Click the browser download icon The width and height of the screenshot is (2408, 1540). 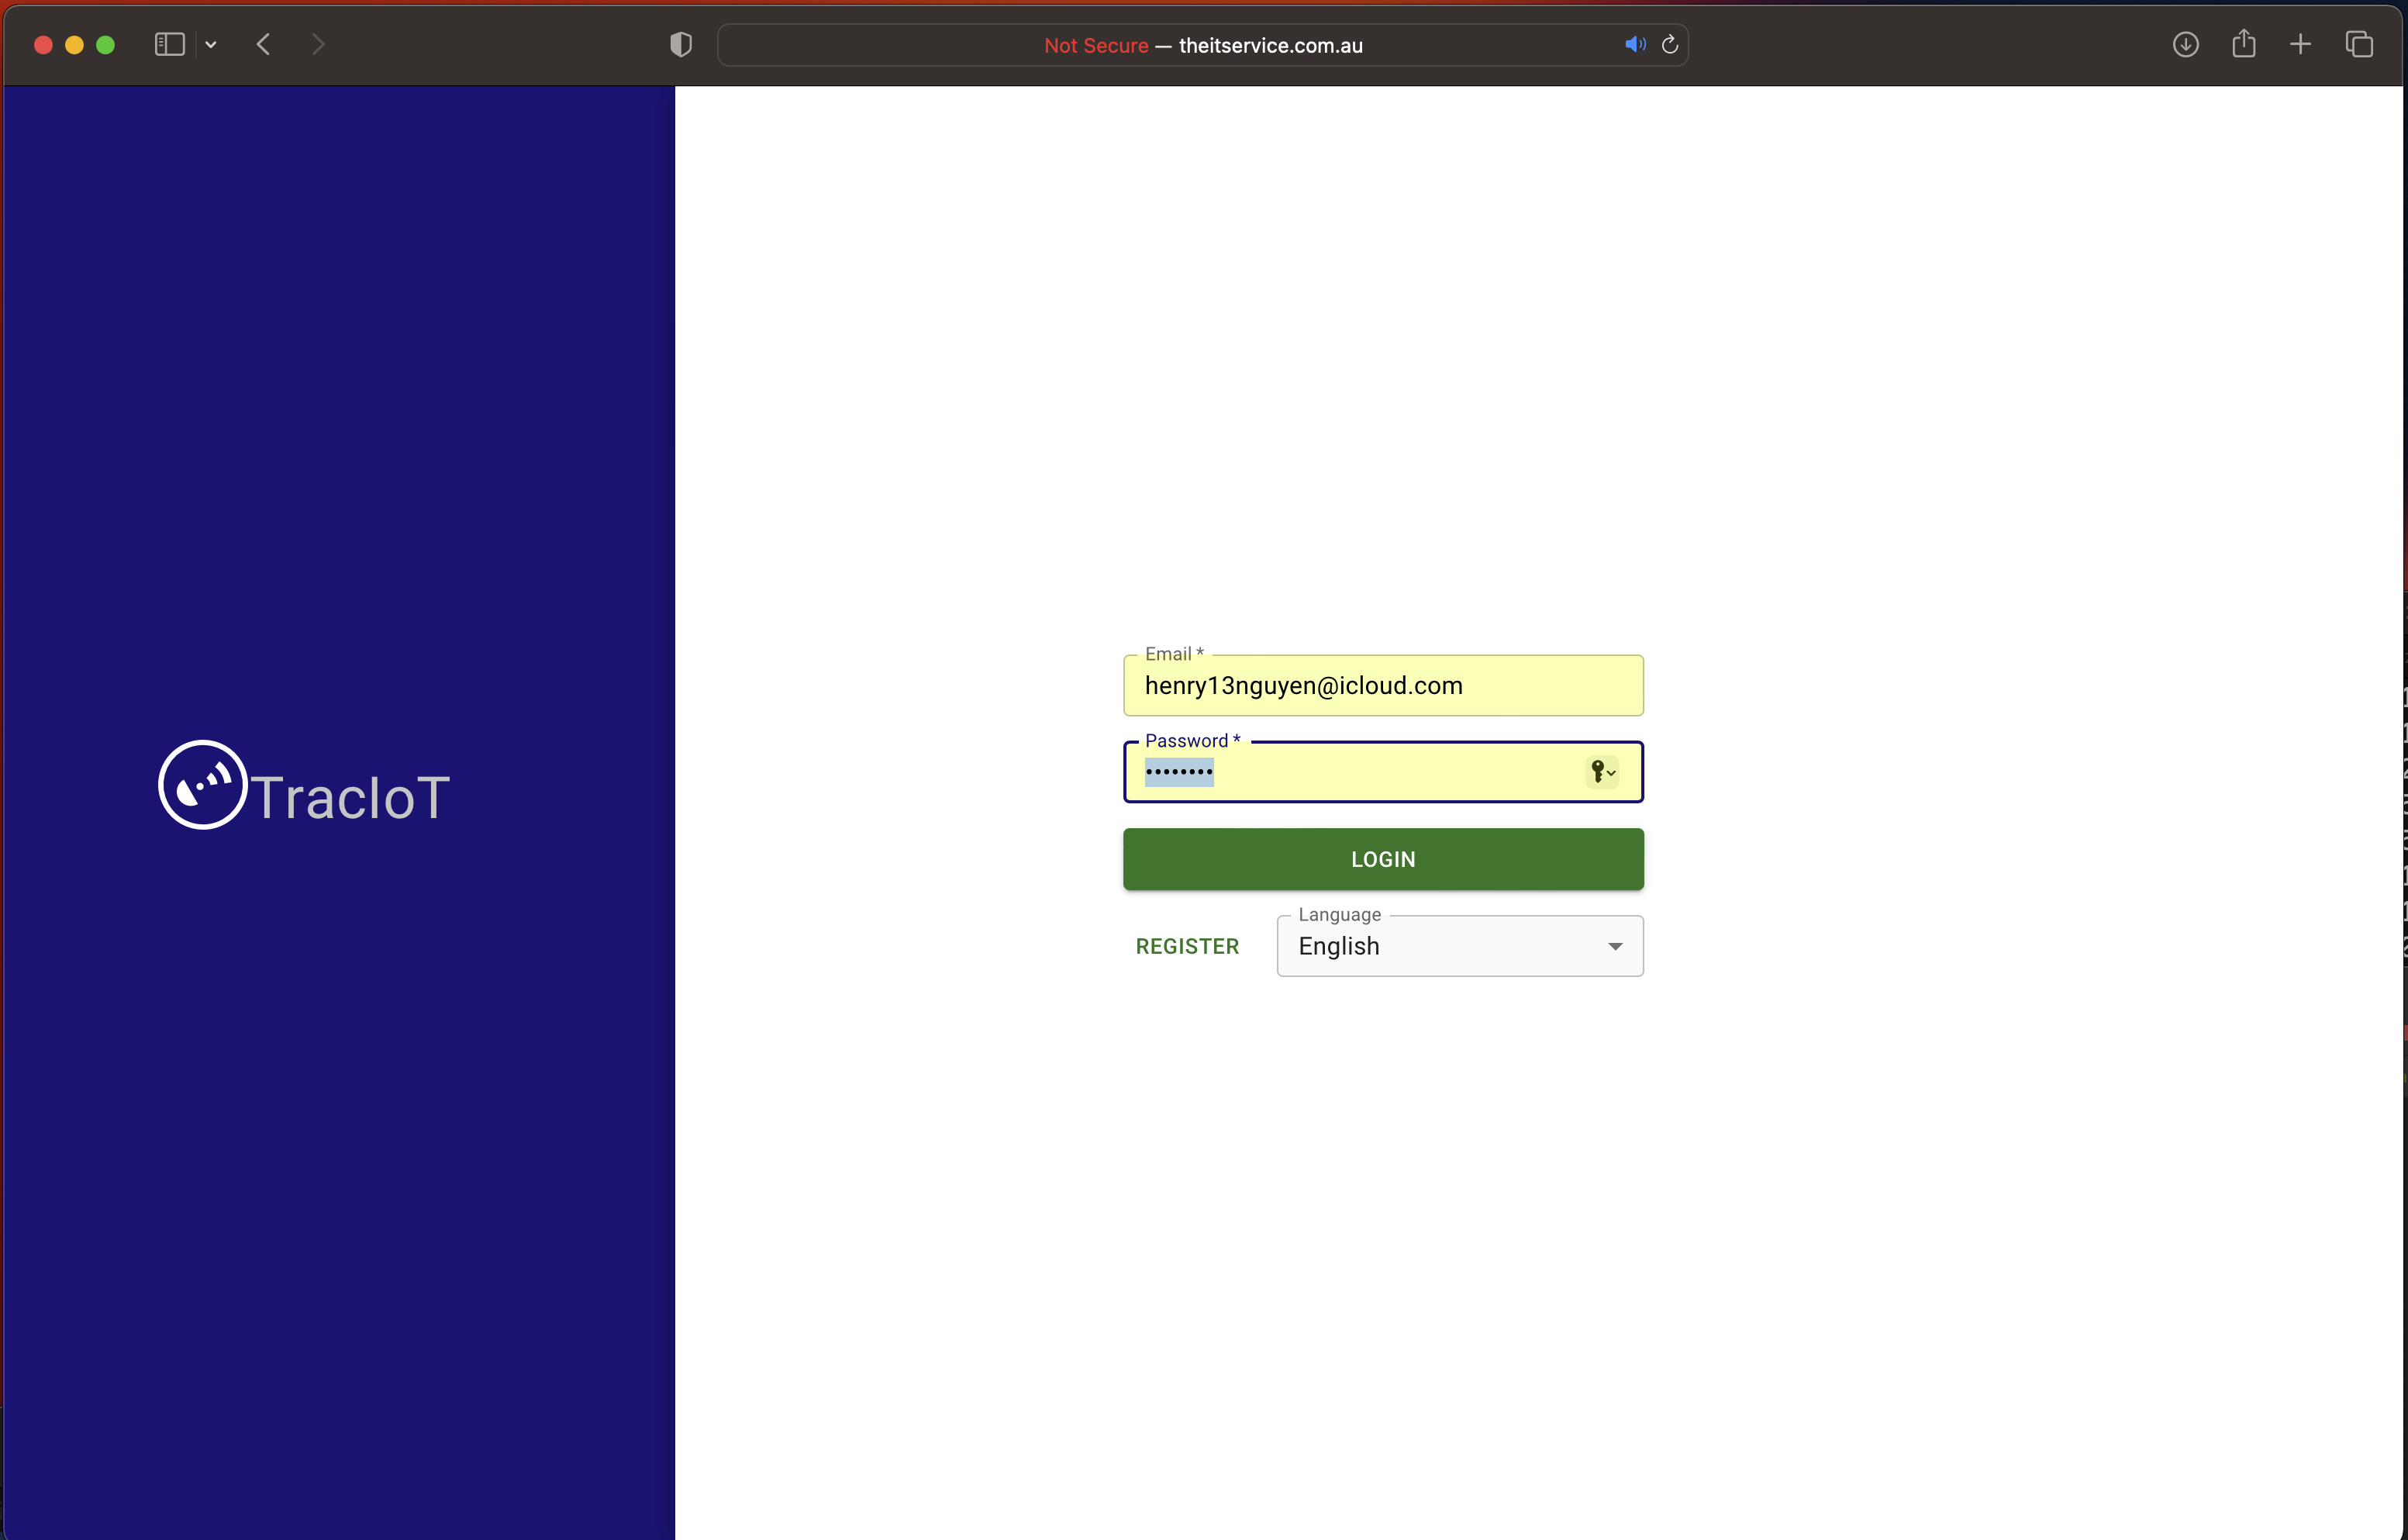click(x=2185, y=44)
